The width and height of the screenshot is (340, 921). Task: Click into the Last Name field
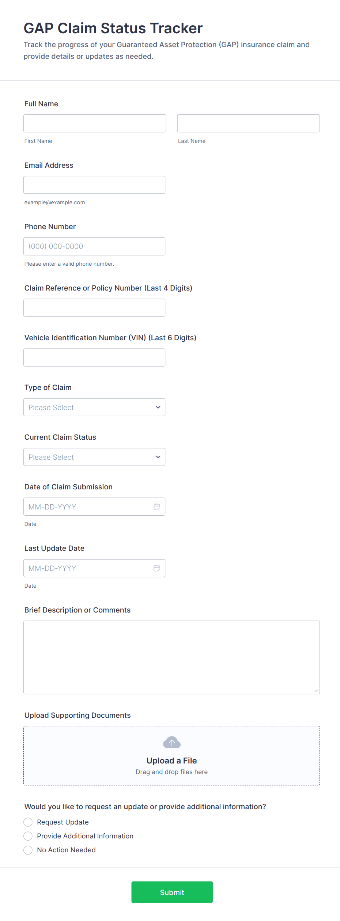248,123
